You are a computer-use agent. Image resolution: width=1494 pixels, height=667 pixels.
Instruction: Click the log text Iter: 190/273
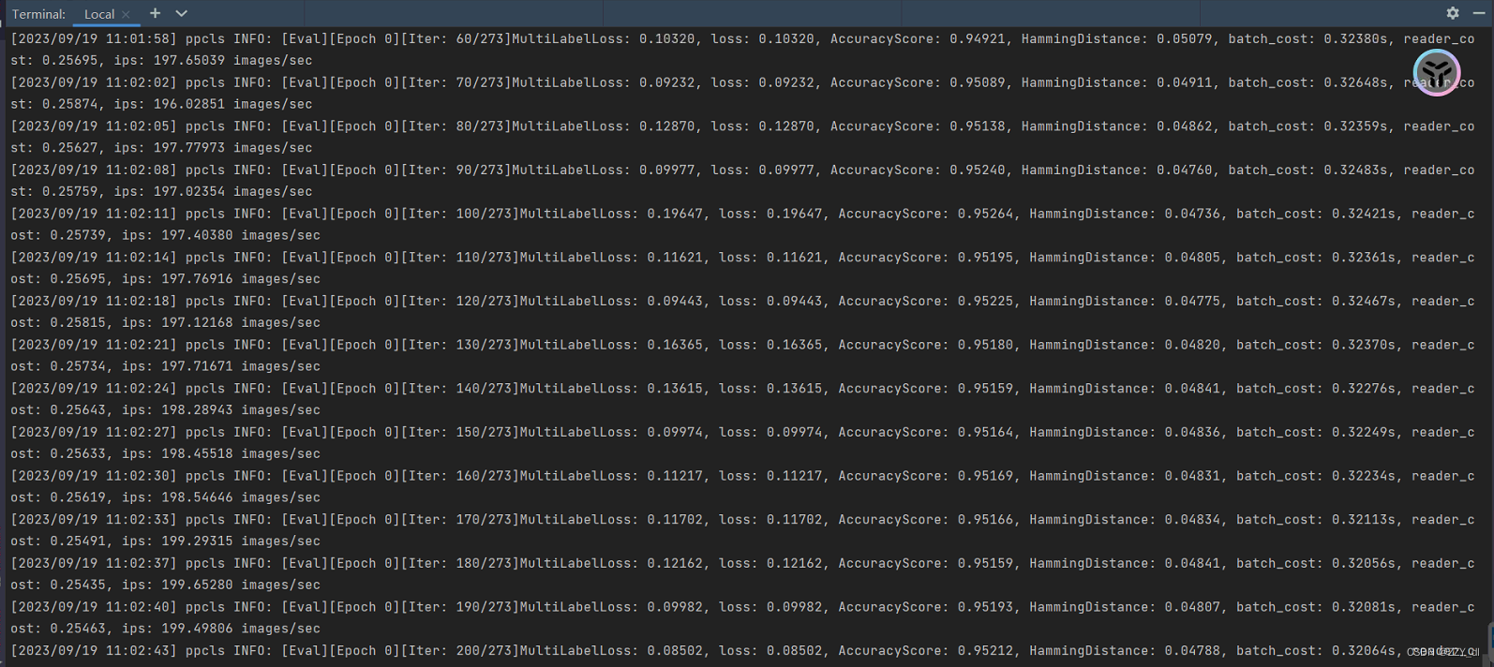pyautogui.click(x=460, y=607)
